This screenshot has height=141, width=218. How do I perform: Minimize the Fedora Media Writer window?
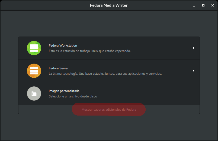[x=194, y=6]
